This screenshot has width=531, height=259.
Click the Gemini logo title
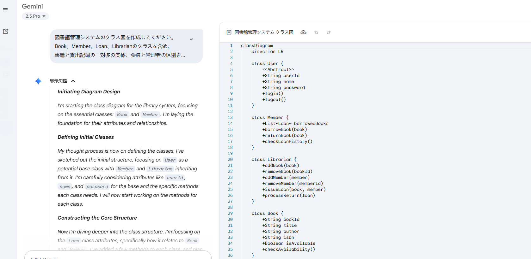coord(32,6)
